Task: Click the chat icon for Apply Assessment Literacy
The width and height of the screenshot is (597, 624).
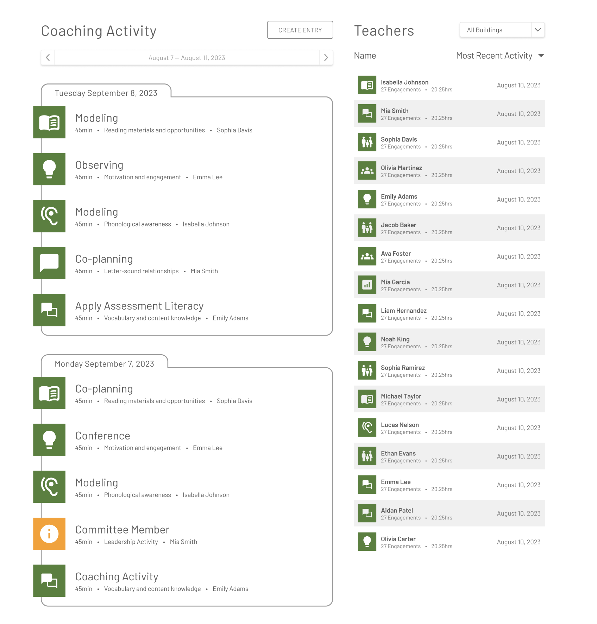Action: pos(49,310)
